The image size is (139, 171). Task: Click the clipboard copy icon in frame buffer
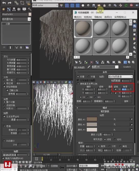(104, 5)
